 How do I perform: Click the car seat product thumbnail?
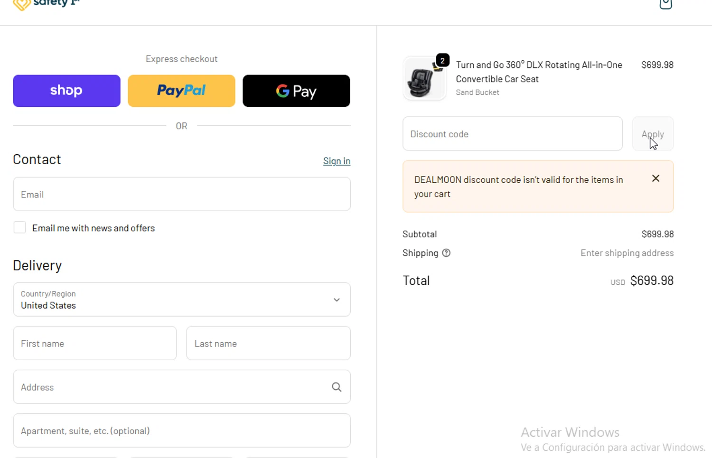(424, 79)
